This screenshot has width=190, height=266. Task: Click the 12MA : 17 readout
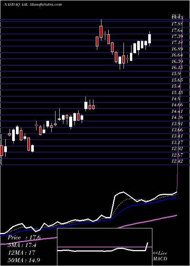21,252
